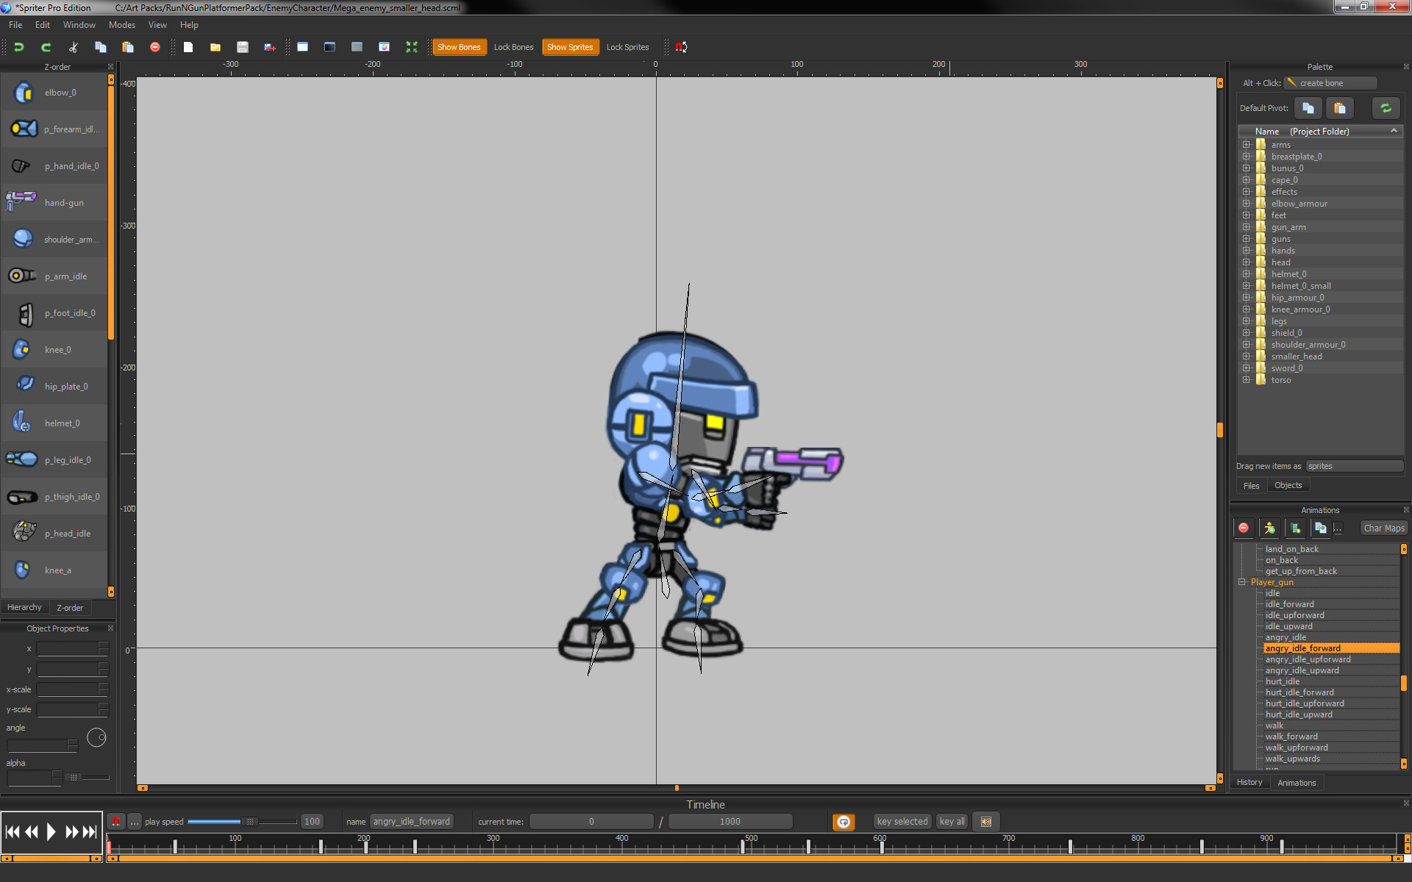
Task: Click the copy Default Pivot icon in Palette
Action: [x=1308, y=108]
